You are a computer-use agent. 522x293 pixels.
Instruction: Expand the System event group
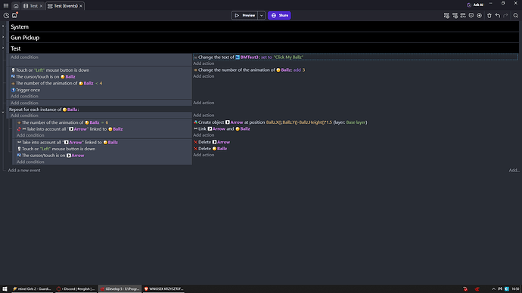click(x=3, y=26)
